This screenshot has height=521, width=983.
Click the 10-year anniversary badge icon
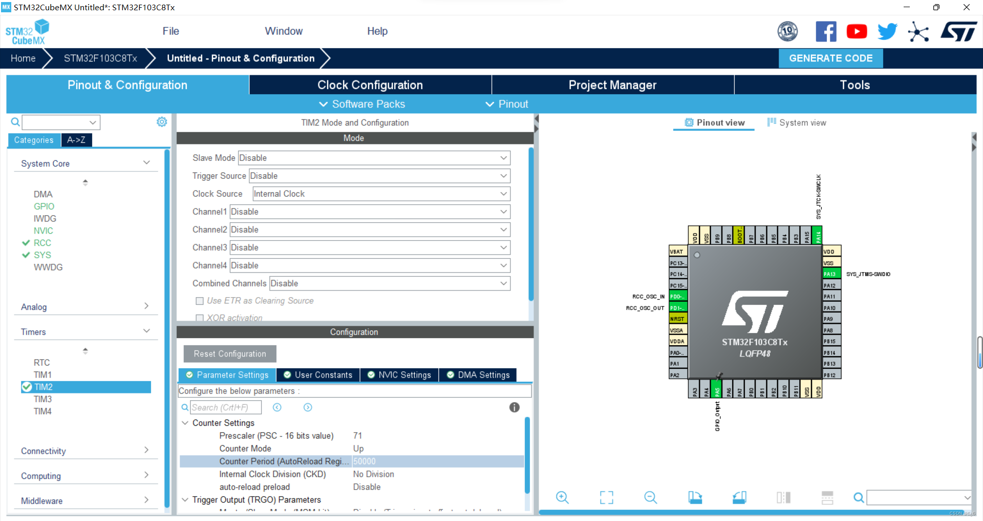(787, 32)
